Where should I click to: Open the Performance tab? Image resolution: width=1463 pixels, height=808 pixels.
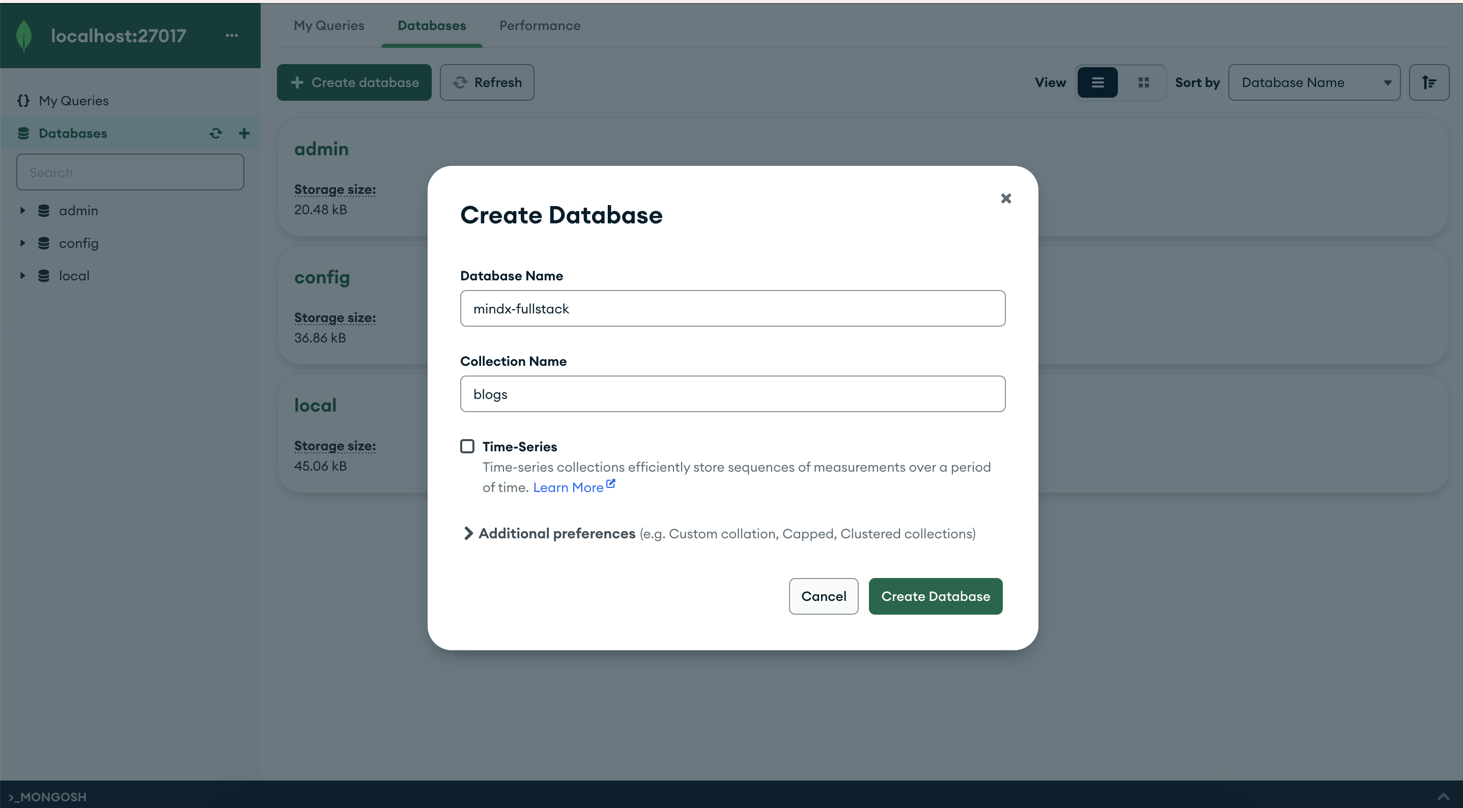(x=540, y=25)
